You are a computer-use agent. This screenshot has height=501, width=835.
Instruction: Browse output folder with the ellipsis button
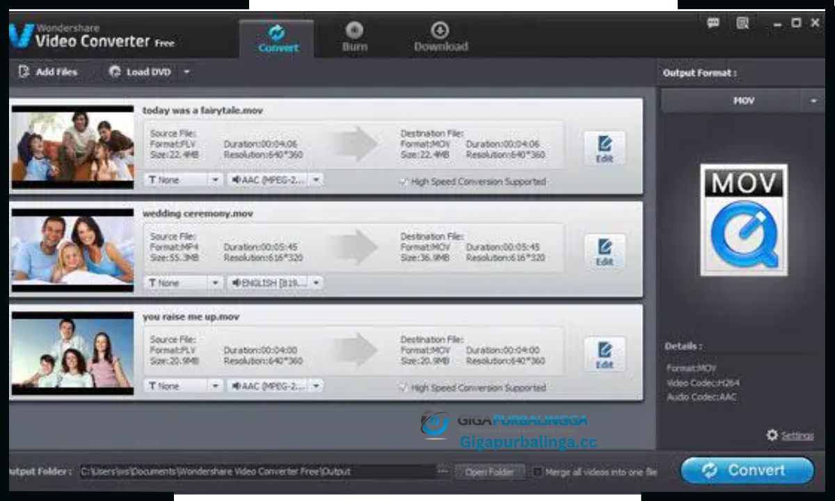tap(443, 471)
